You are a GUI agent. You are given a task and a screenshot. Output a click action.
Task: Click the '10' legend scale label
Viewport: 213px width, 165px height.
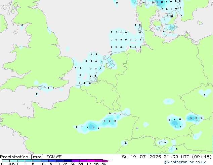click(42, 164)
